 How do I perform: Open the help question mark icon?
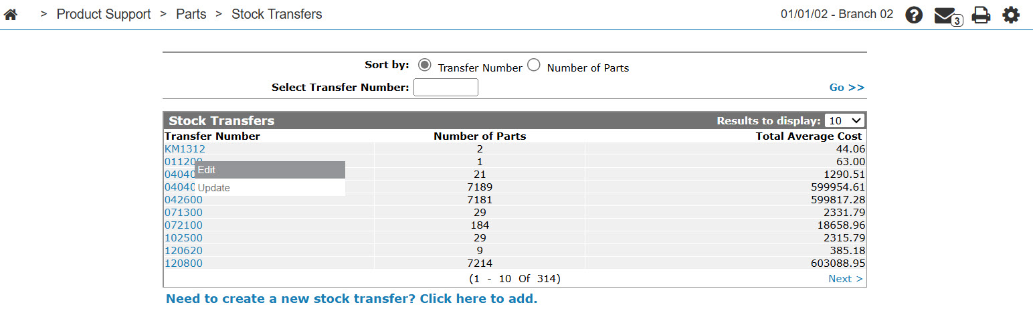point(914,15)
